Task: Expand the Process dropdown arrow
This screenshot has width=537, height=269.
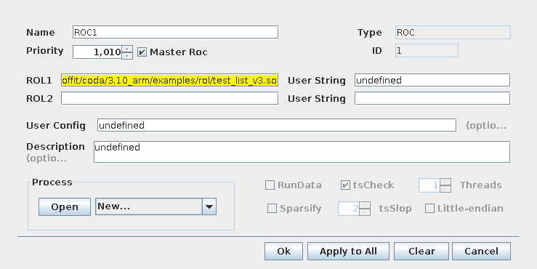Action: [x=209, y=207]
